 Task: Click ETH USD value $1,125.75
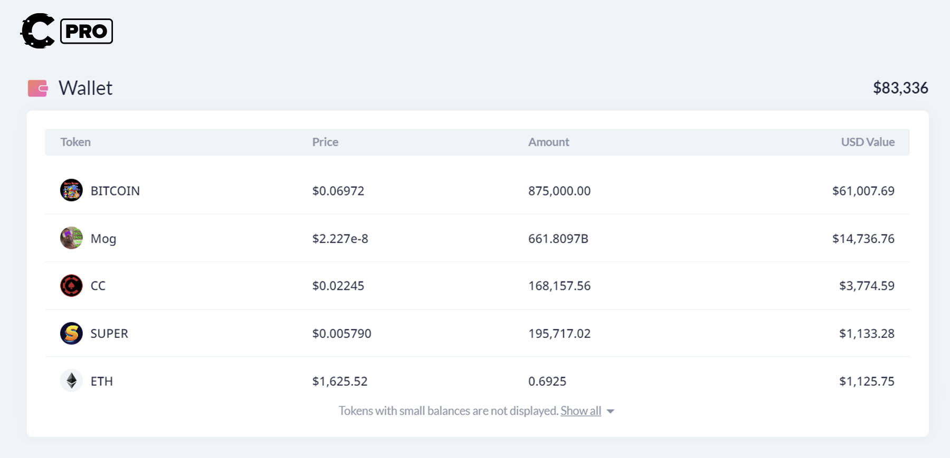[x=867, y=381]
